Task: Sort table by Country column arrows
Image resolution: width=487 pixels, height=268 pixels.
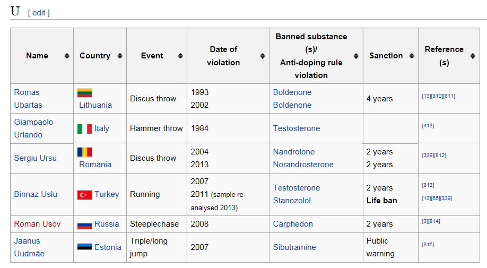Action: (x=120, y=56)
